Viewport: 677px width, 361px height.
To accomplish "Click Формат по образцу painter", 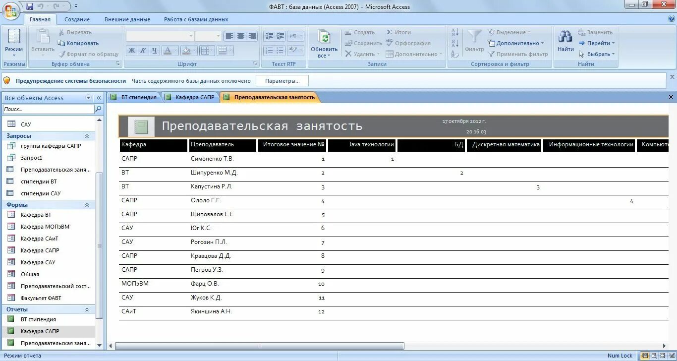I will tap(89, 54).
